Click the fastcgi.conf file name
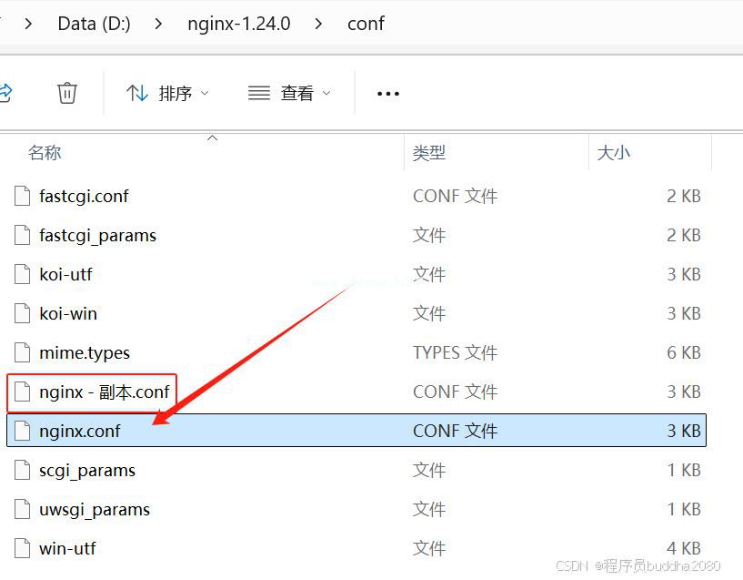The width and height of the screenshot is (743, 580). point(84,196)
